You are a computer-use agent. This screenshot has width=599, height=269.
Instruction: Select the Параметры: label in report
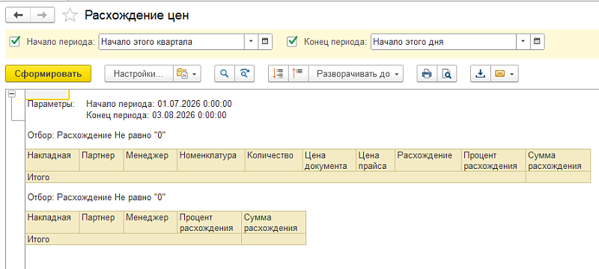[x=51, y=104]
